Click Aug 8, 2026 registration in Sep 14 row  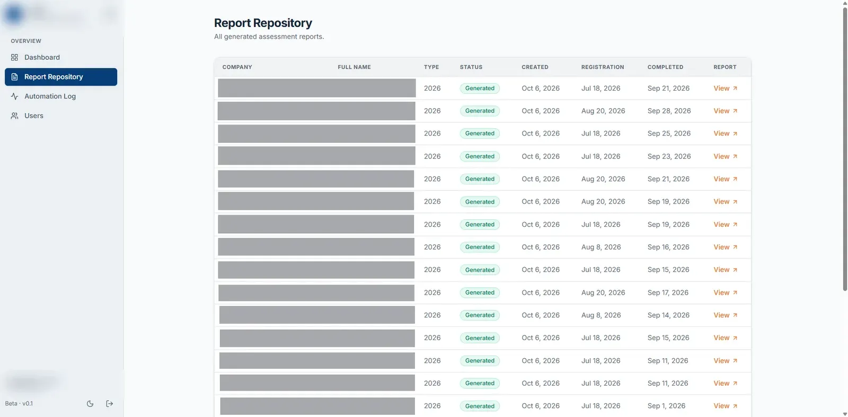tap(601, 315)
